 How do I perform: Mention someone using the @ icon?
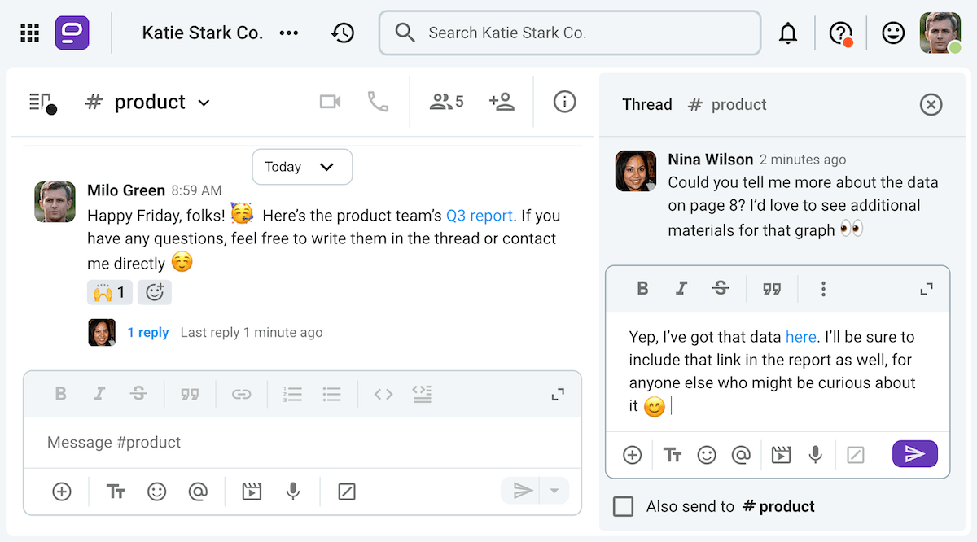click(x=742, y=455)
